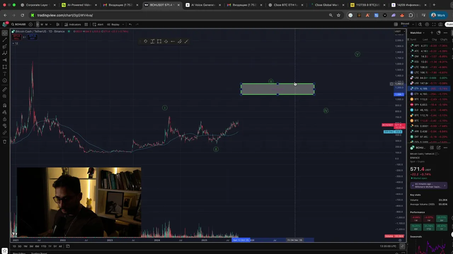453x254 pixels.
Task: Select YTD range at bottom bar
Action: click(x=44, y=246)
